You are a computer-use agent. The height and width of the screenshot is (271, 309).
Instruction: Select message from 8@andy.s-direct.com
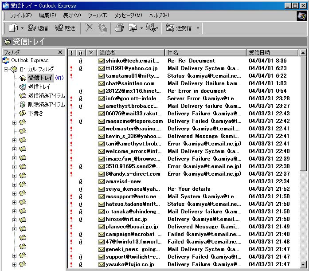click(x=133, y=174)
